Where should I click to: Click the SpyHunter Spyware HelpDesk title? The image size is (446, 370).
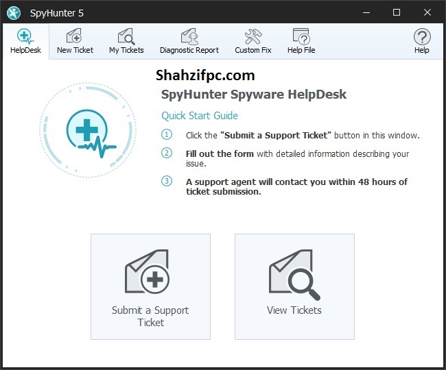pos(253,95)
